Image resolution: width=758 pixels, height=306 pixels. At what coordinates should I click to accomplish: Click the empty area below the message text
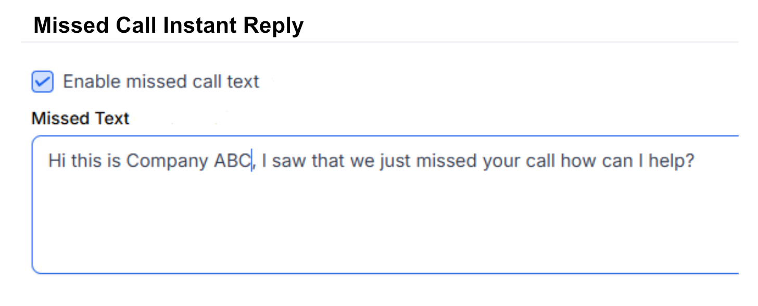point(385,224)
